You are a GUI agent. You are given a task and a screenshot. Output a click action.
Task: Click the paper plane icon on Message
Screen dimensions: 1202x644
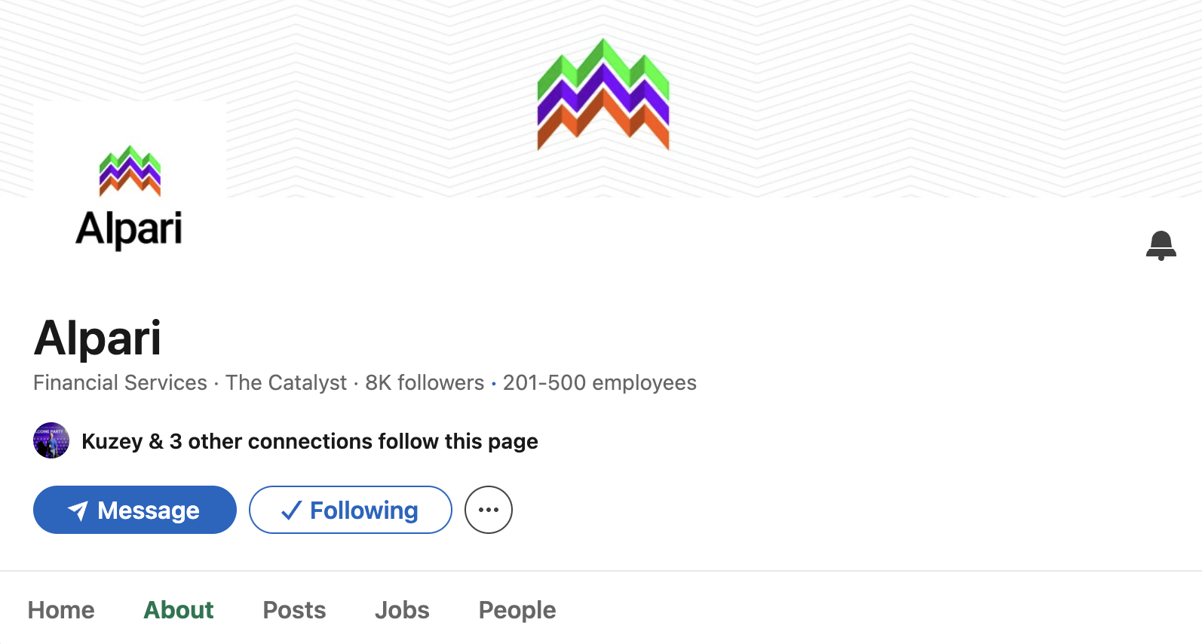[x=78, y=511]
